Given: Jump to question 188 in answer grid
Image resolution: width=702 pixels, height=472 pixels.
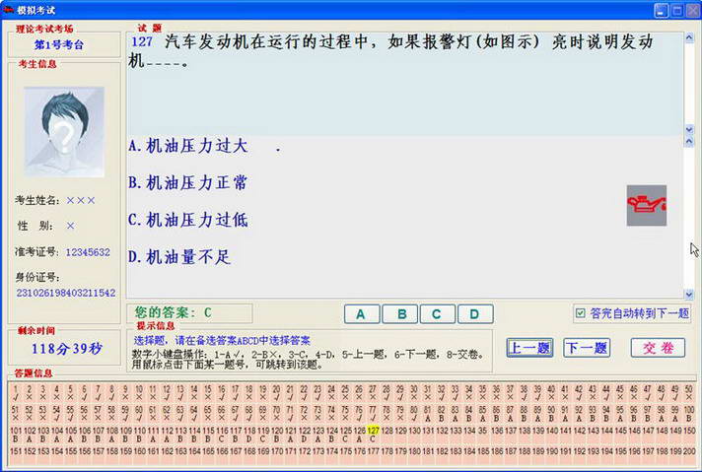Looking at the screenshot, I should tap(524, 451).
